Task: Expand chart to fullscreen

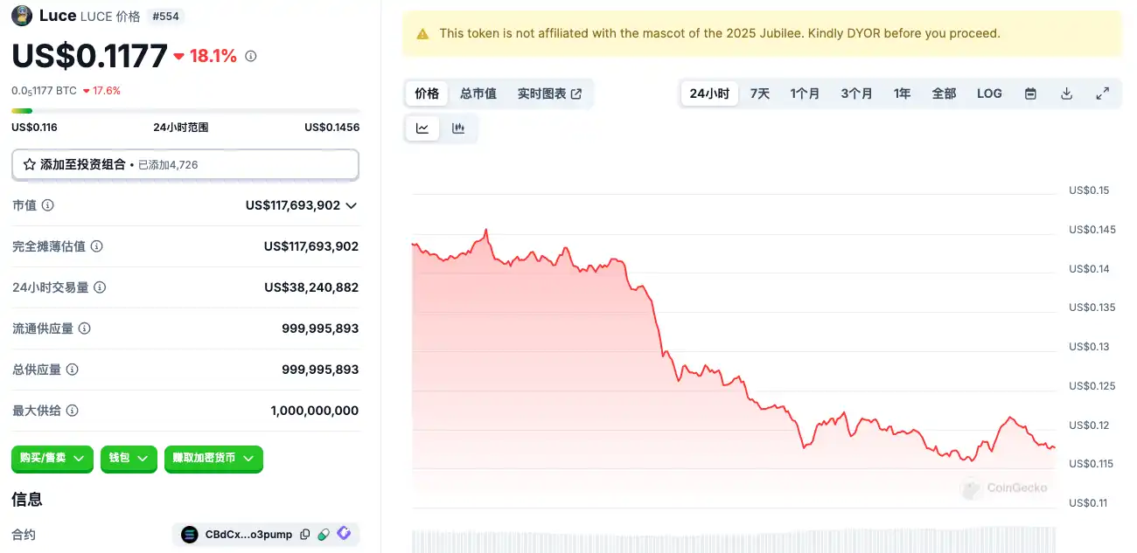Action: [1102, 93]
